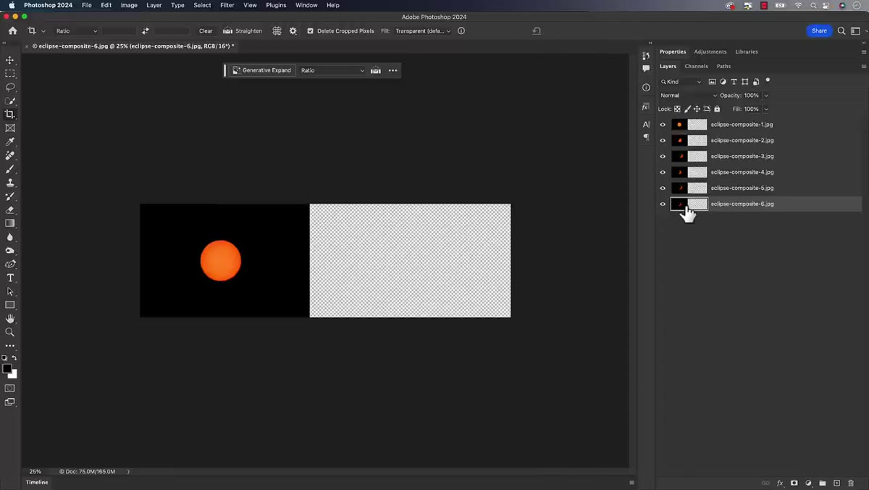Click the Straighten button
Viewport: 869px width, 490px height.
pyautogui.click(x=243, y=31)
